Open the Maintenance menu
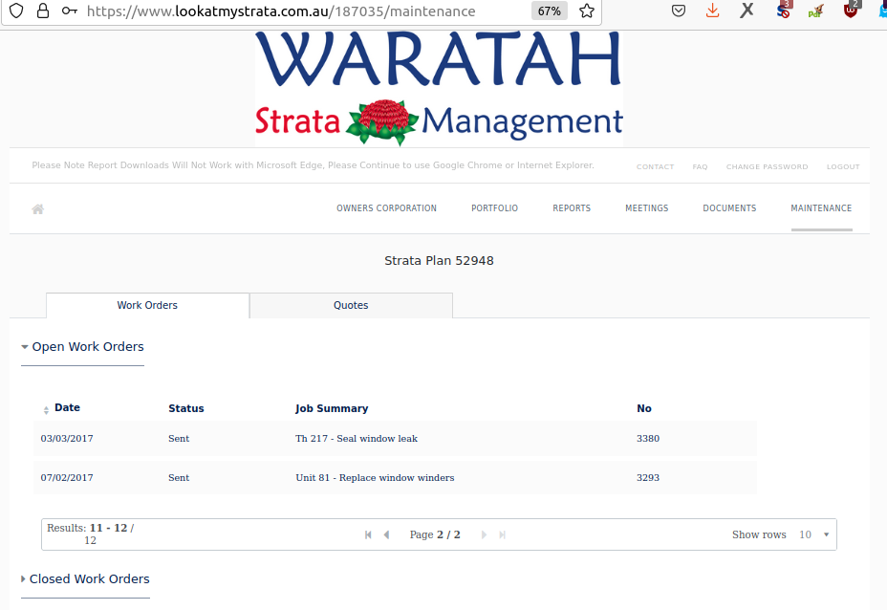 coord(821,208)
